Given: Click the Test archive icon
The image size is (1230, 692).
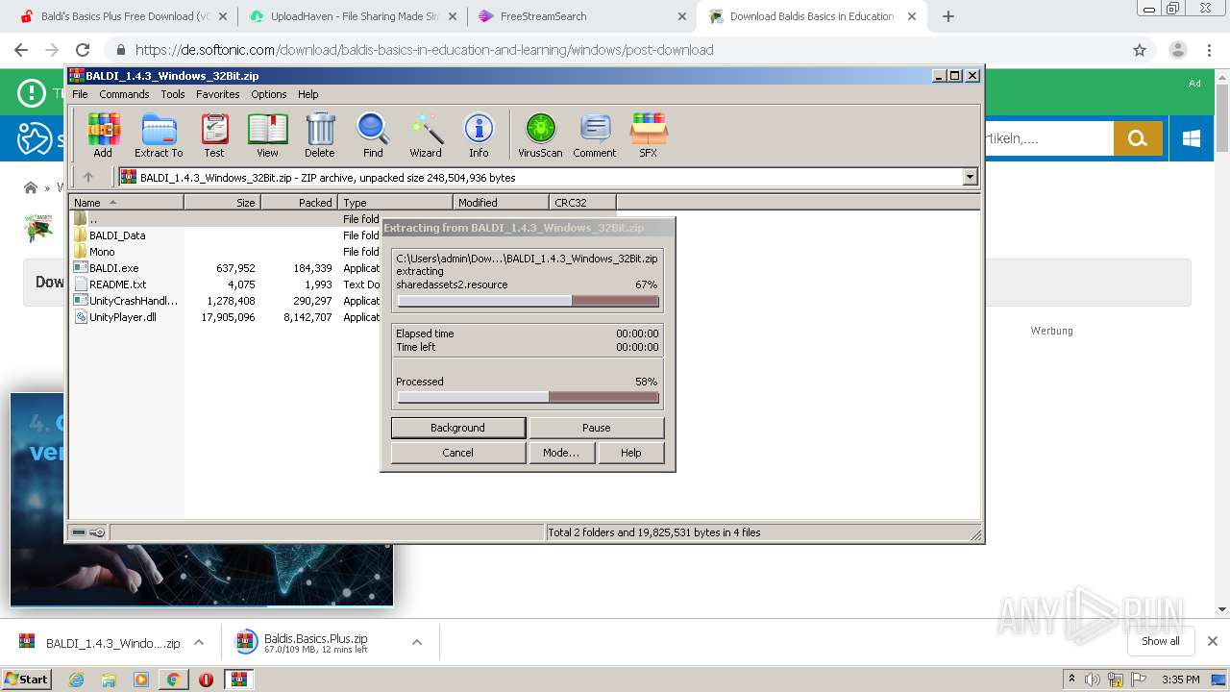Looking at the screenshot, I should pyautogui.click(x=214, y=135).
